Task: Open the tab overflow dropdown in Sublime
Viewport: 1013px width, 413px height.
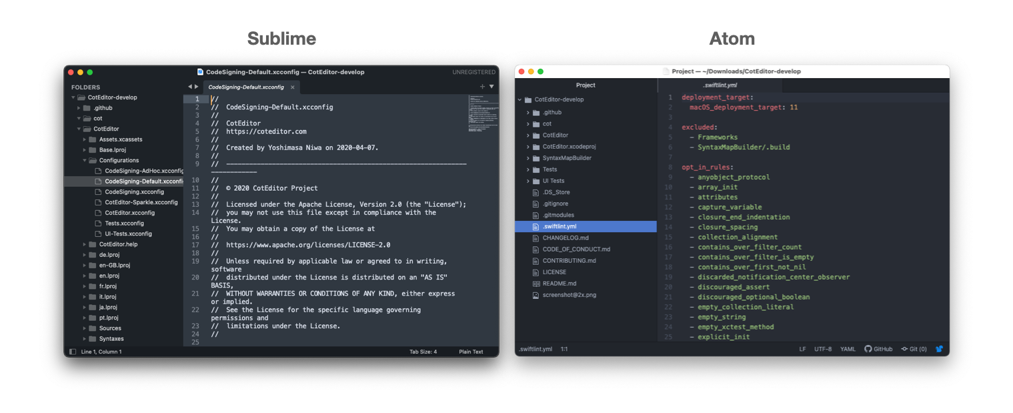Action: click(x=491, y=86)
